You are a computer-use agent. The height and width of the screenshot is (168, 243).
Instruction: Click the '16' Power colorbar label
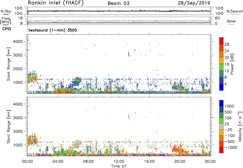(x=227, y=64)
